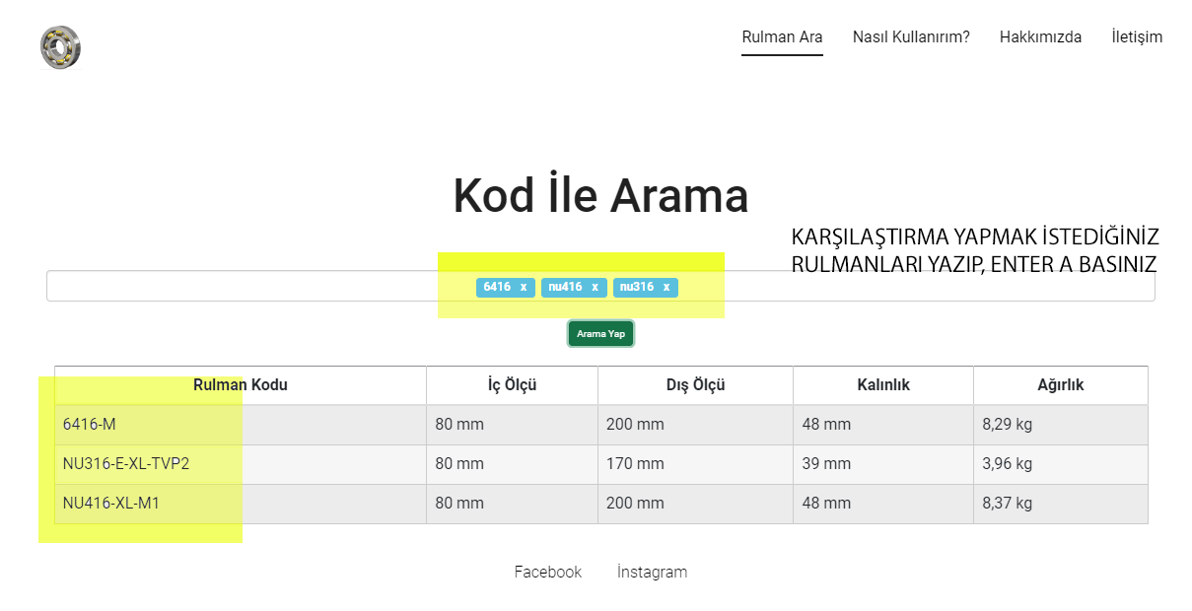Click the bearing logo icon
Screen dimensions: 1192x611
point(60,47)
